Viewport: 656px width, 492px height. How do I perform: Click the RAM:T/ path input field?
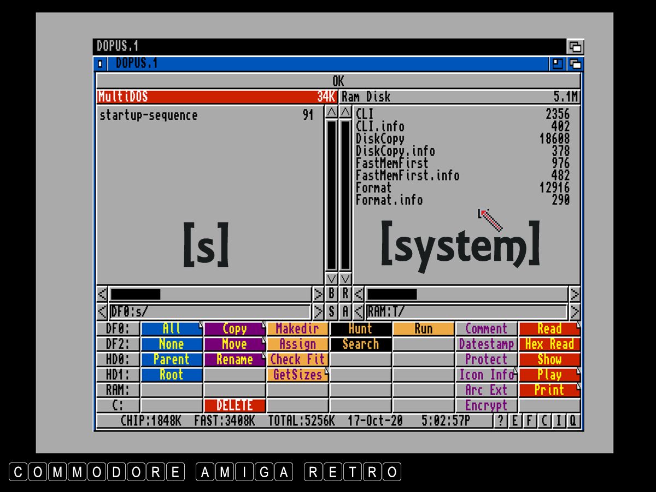click(466, 312)
